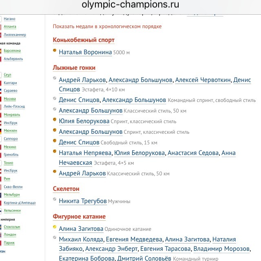Screen dimensions: 261x261
Task: Open the Лыжные гонки section heading
Action: [x=74, y=68]
